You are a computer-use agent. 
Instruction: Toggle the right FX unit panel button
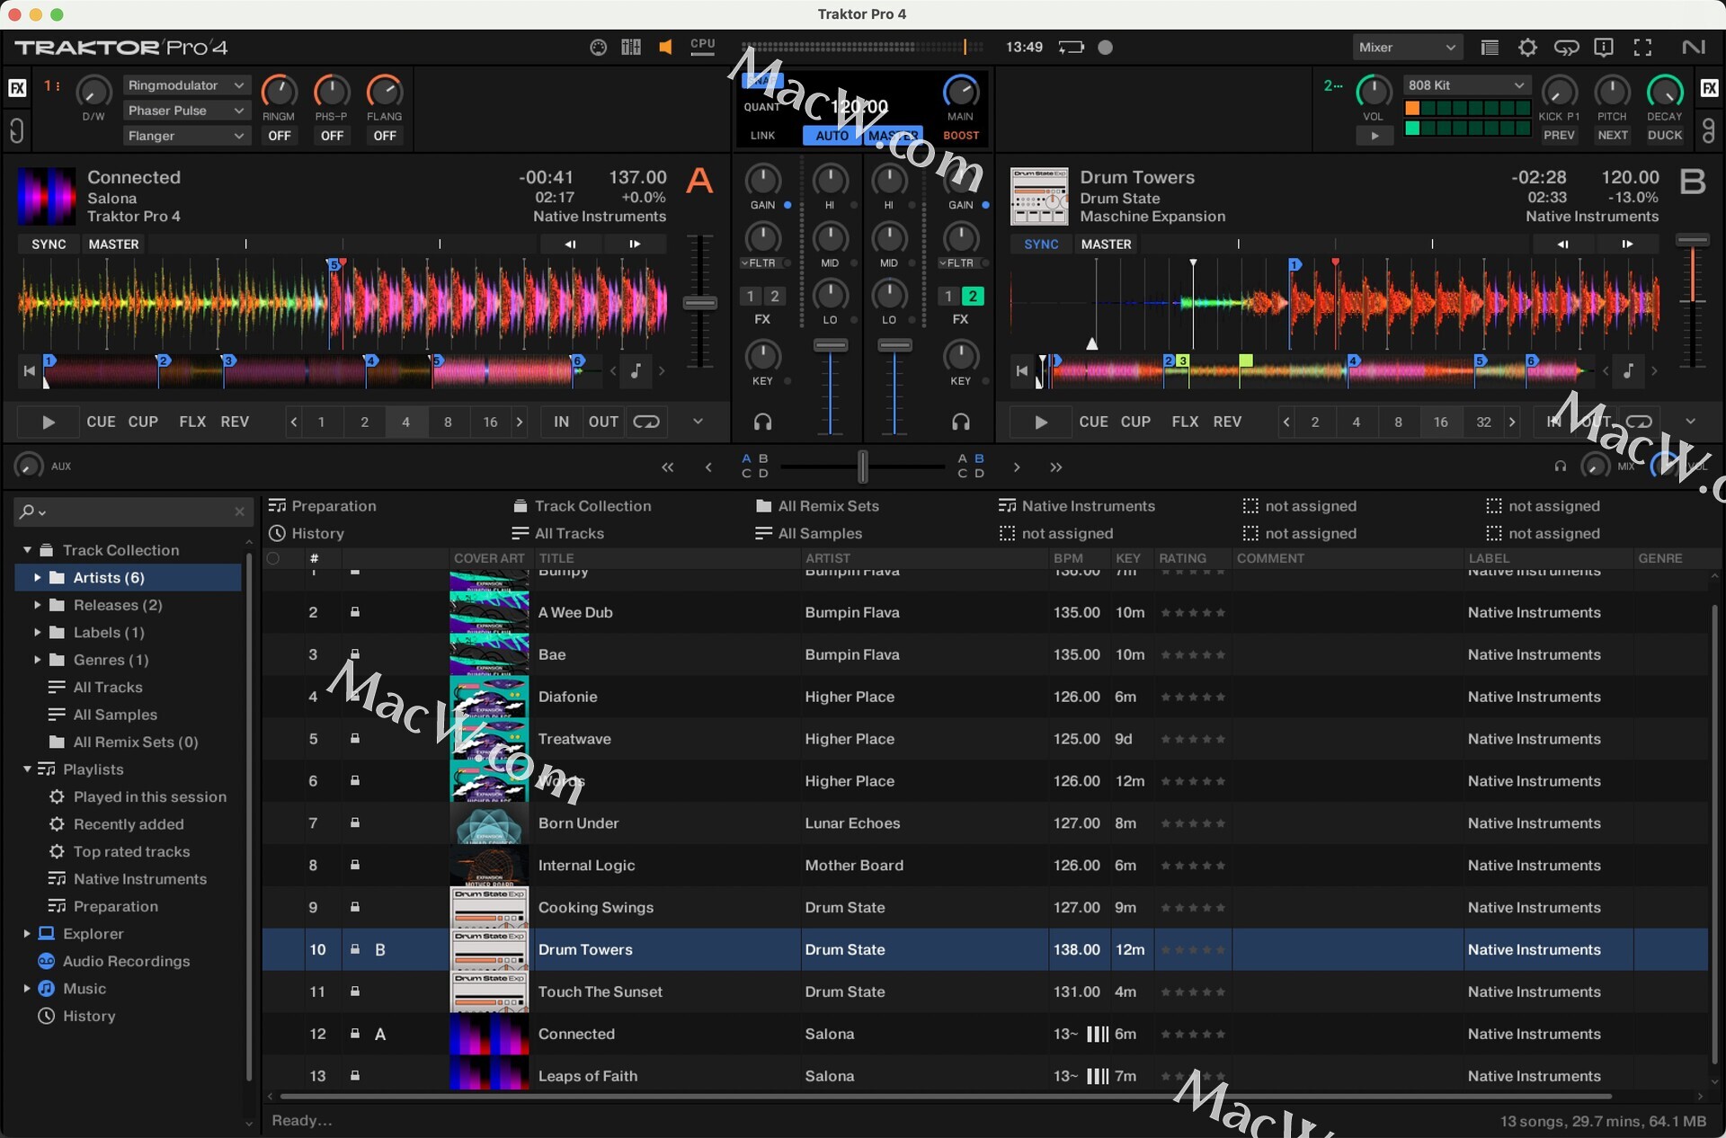pyautogui.click(x=1709, y=88)
